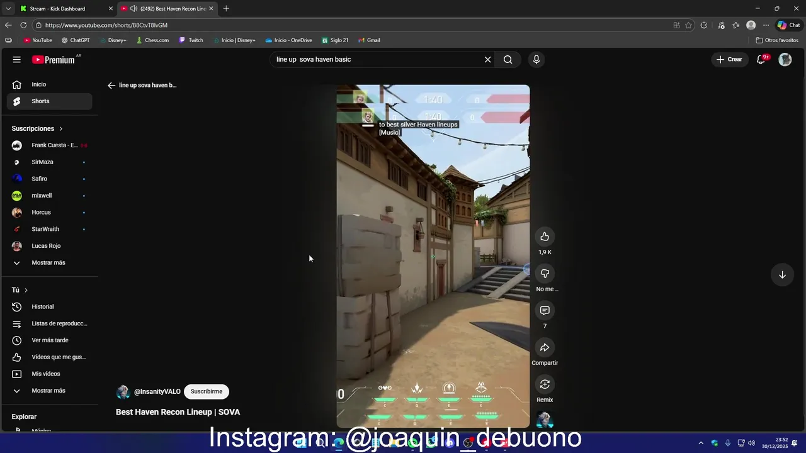Open sound source avatar below Remix
This screenshot has height=453, width=806.
click(x=544, y=420)
